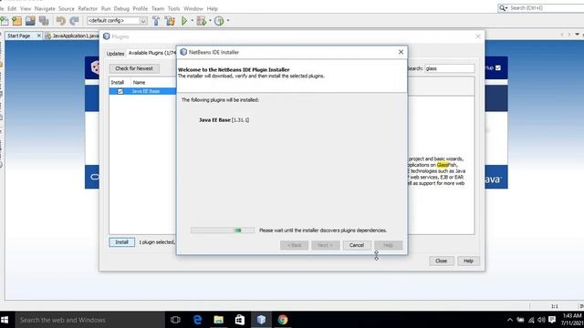
Task: Click the Windows taskbar search box
Action: tap(89, 320)
